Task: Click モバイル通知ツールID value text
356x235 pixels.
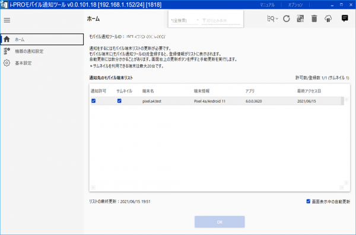Action: (x=146, y=37)
